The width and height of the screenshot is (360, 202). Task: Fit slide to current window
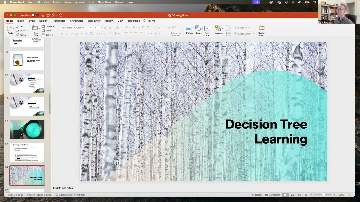coord(349,195)
